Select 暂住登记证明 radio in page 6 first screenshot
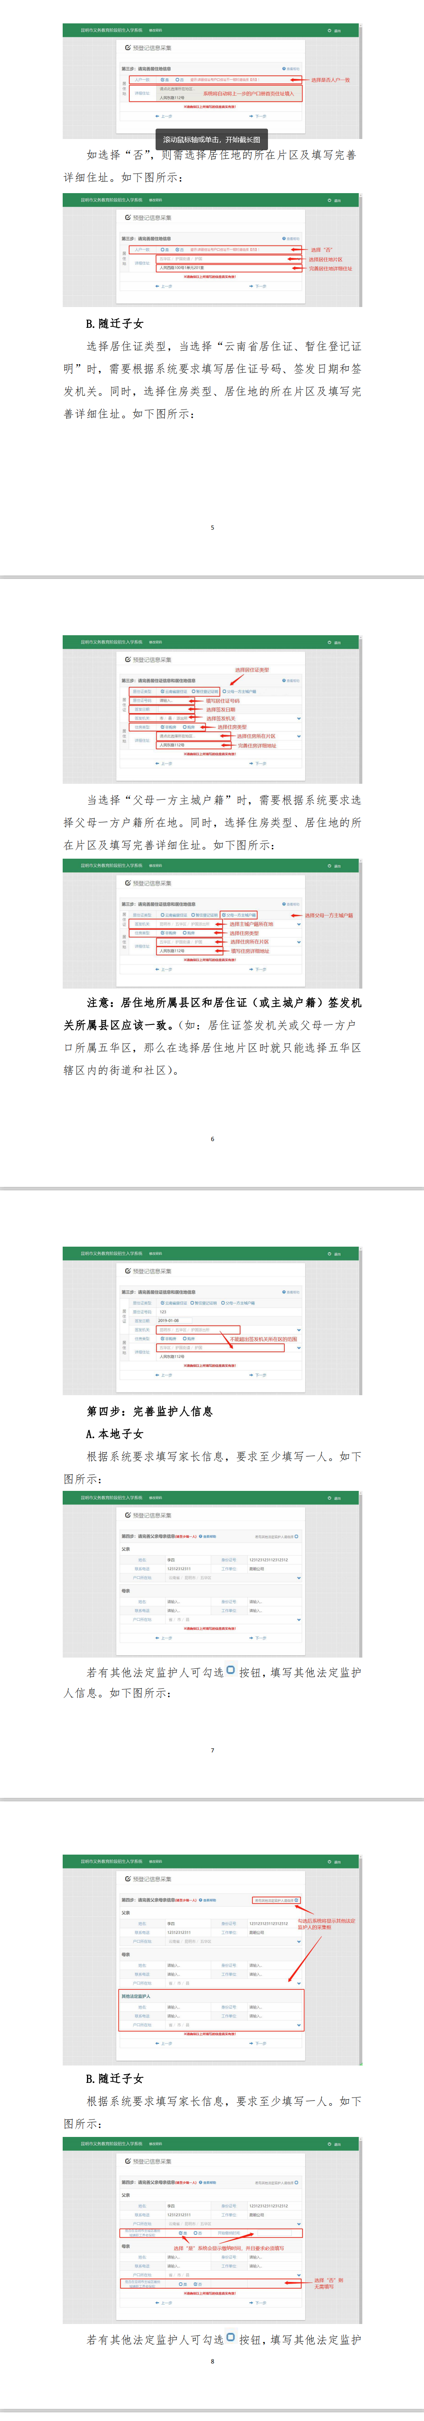This screenshot has width=424, height=2421. point(193,692)
